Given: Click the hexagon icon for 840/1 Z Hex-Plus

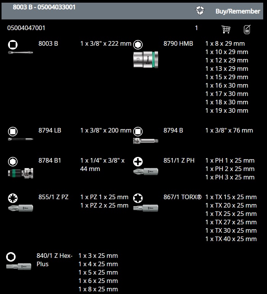Looking at the screenshot, I should tap(11, 257).
